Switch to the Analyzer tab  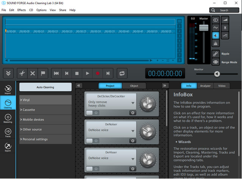click(205, 86)
